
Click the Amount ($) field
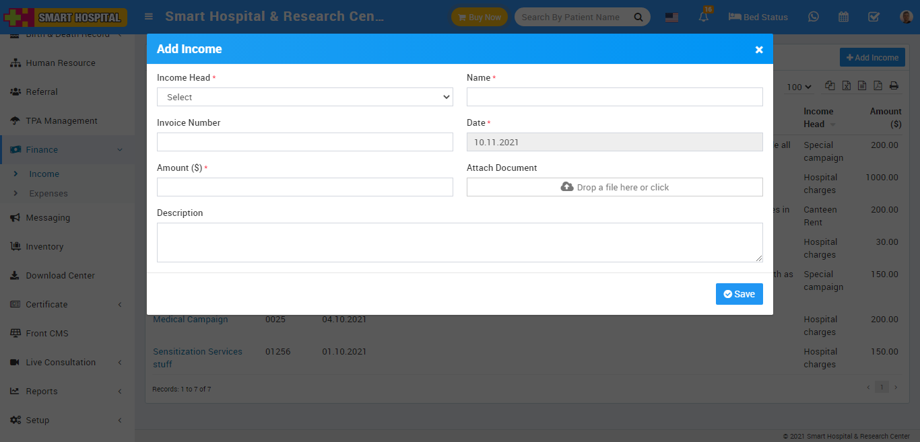coord(304,187)
